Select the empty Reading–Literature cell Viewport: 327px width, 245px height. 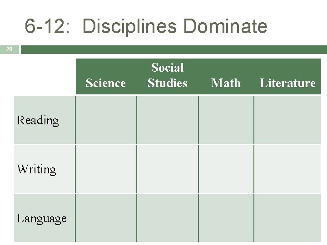(287, 120)
